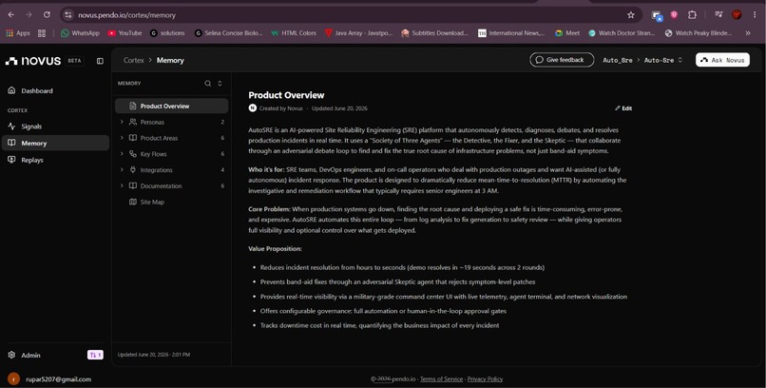Screen dimensions: 766x388
Task: Open the Privacy Policy link
Action: pos(485,379)
